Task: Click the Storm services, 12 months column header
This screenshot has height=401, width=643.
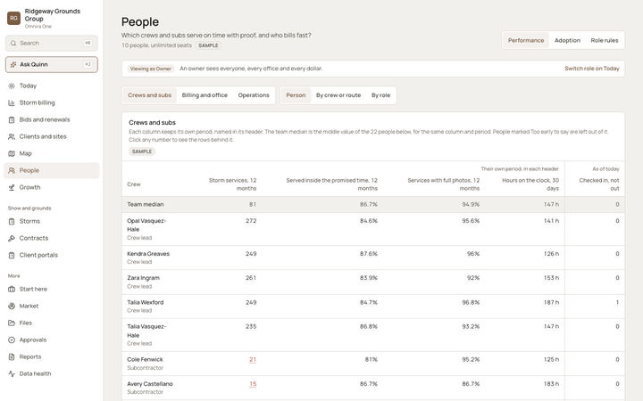Action: (x=232, y=184)
